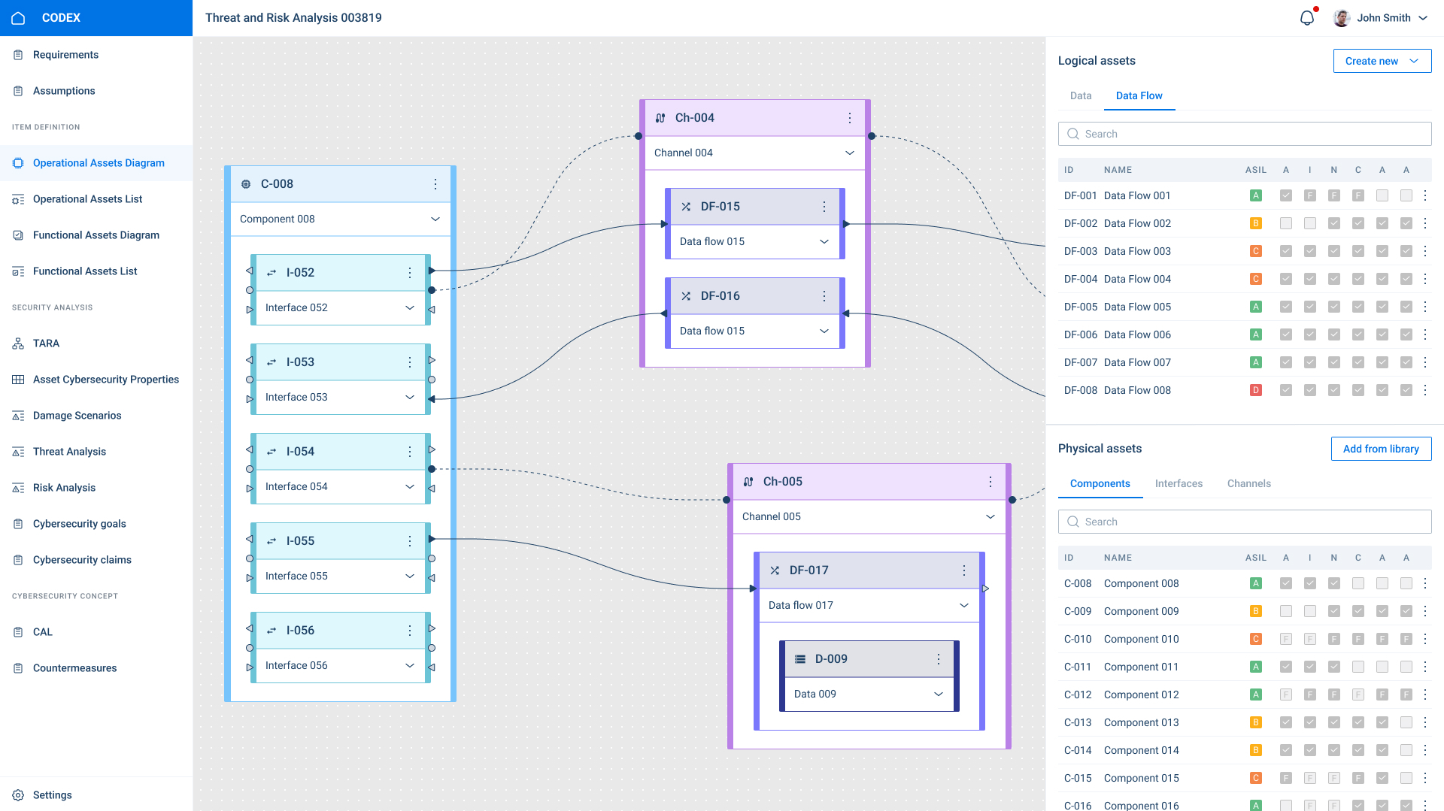Open kebab menu on I-055 interface

pos(410,541)
